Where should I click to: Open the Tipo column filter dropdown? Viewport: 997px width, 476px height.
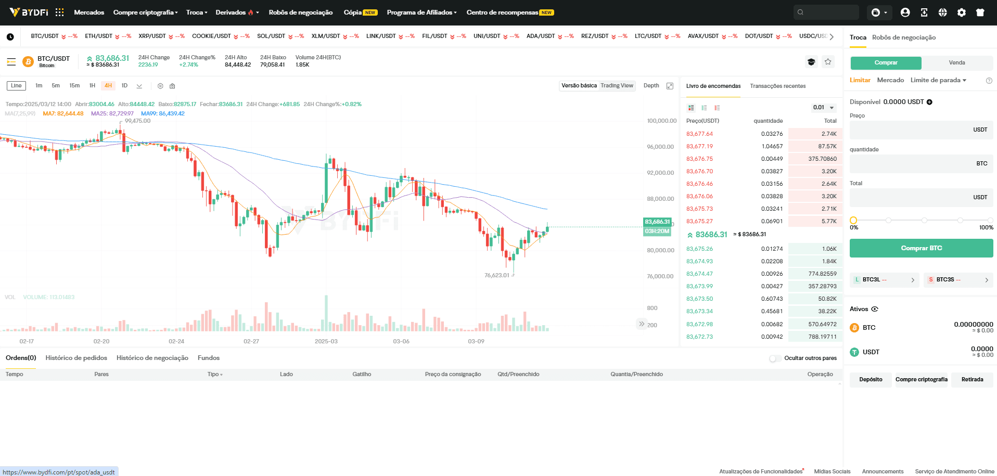(x=215, y=375)
